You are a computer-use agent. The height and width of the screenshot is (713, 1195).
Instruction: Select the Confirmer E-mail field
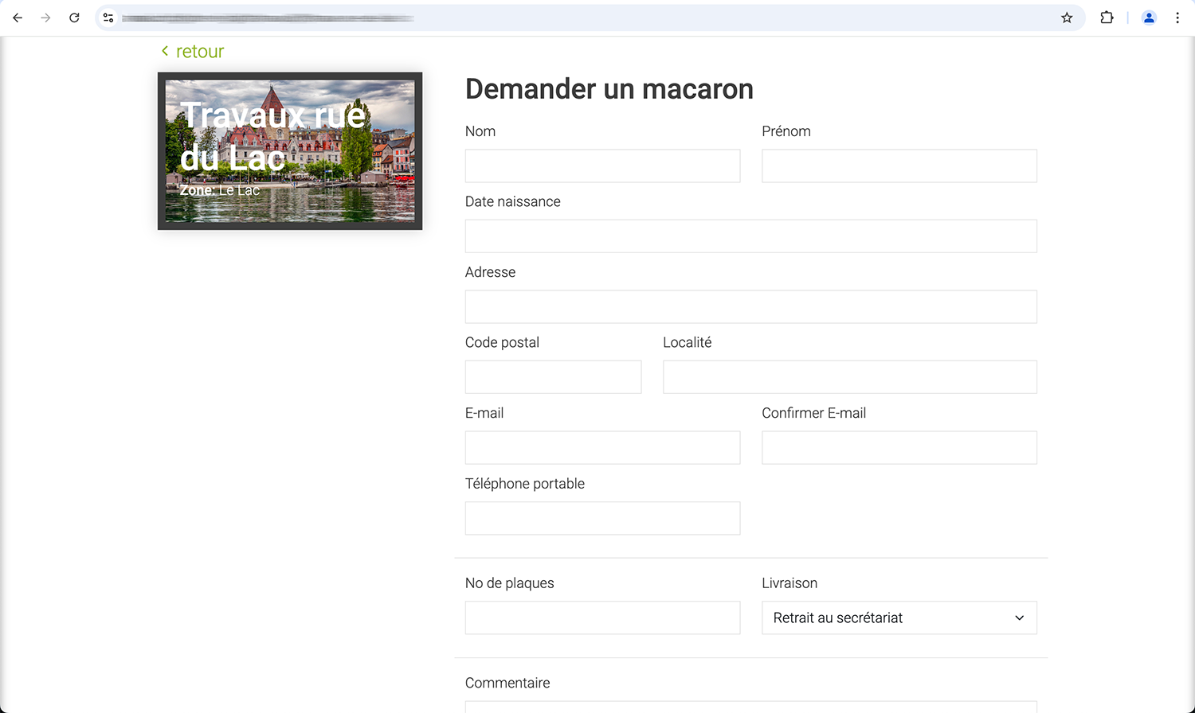pyautogui.click(x=899, y=448)
